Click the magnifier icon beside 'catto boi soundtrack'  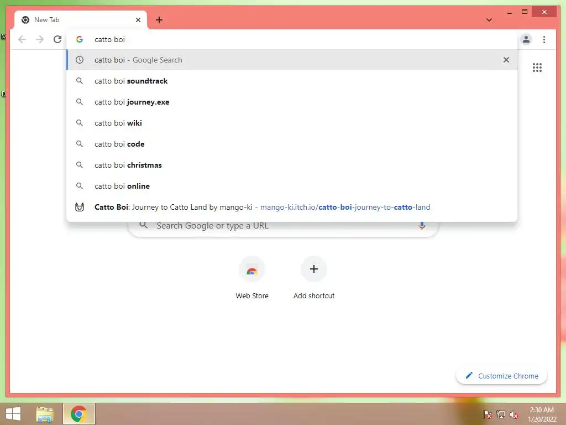tap(80, 81)
